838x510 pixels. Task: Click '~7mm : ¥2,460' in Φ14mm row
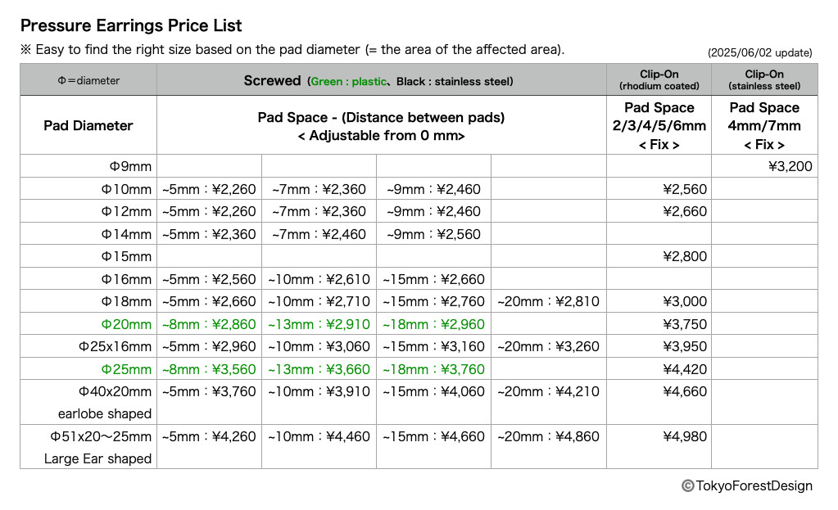point(319,234)
